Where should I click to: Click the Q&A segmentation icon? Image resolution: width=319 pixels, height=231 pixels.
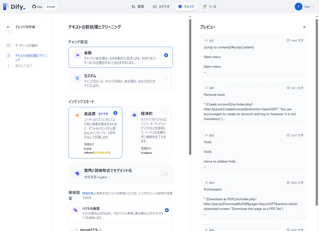tap(77, 174)
